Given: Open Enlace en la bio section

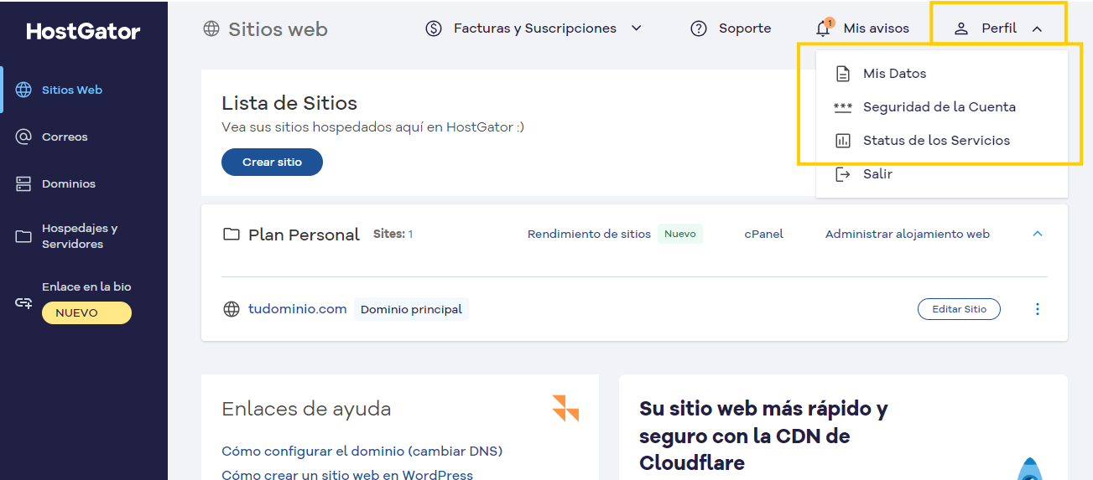Looking at the screenshot, I should click(86, 286).
